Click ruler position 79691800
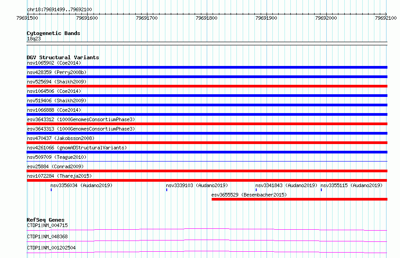Image resolution: width=400 pixels, height=258 pixels. click(206, 18)
